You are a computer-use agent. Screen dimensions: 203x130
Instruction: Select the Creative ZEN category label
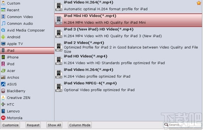[x=18, y=98]
